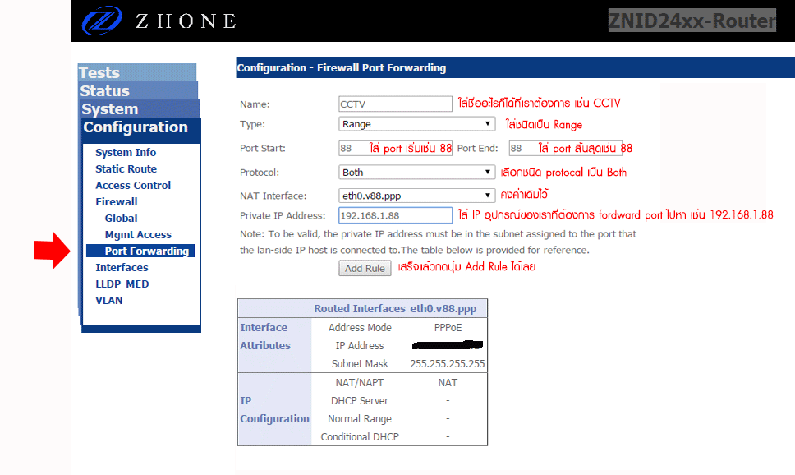Screen dimensions: 795x475
Task: Open Access Control page
Action: coord(133,185)
